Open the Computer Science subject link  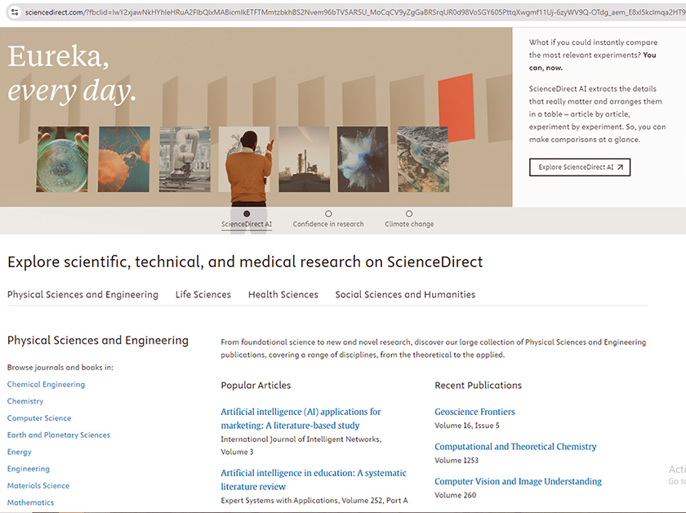tap(38, 418)
